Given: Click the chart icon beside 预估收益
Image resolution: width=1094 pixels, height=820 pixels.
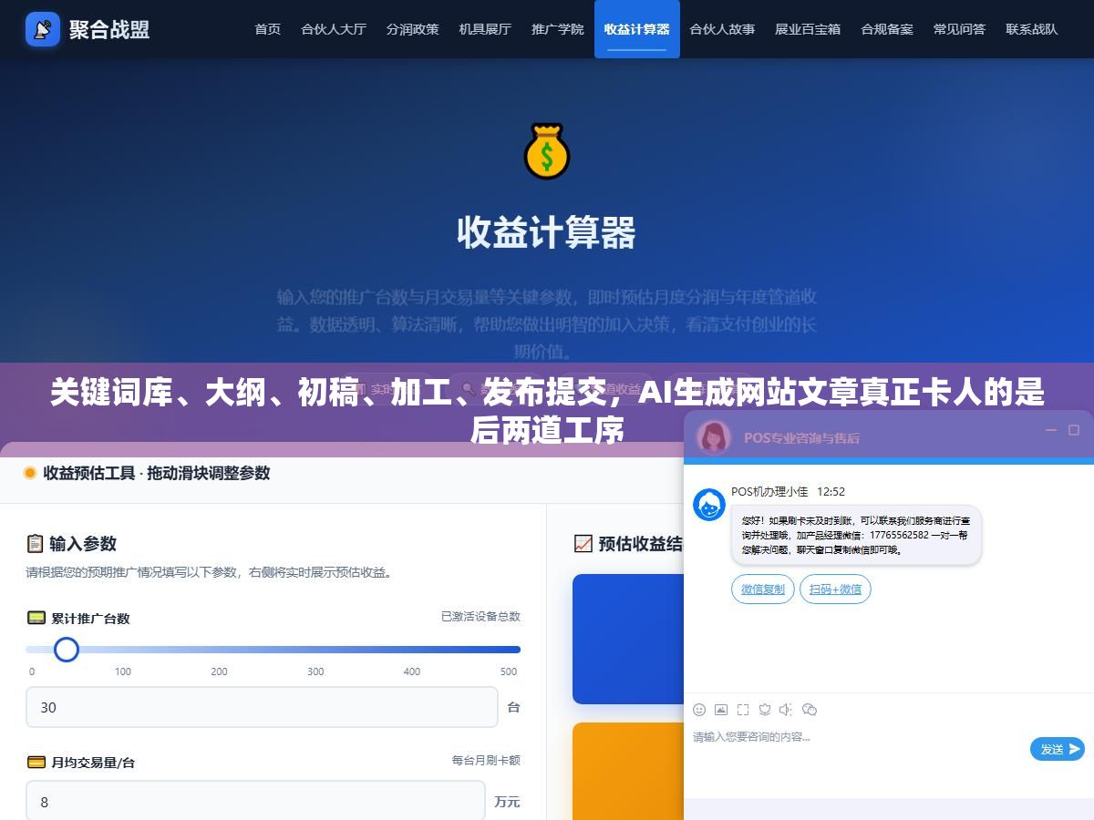Looking at the screenshot, I should pos(583,544).
